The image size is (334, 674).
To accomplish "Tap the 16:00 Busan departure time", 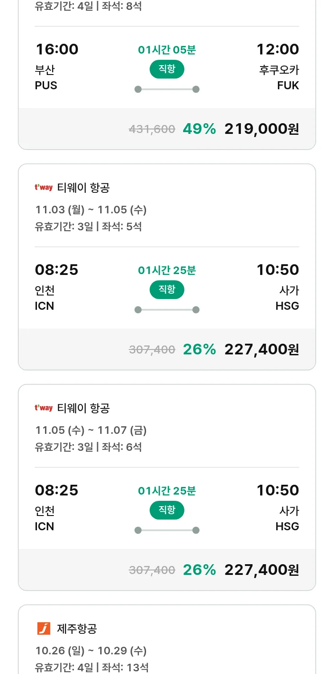I will click(57, 49).
